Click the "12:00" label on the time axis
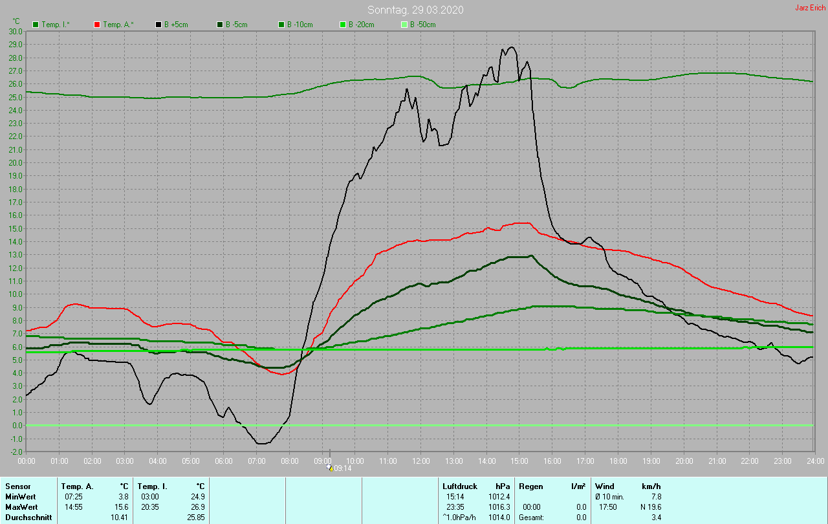This screenshot has height=524, width=828. point(420,461)
